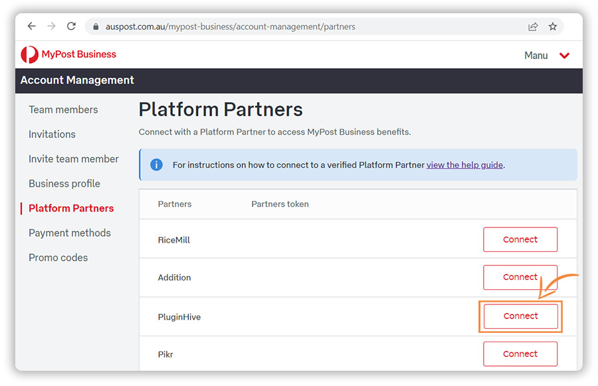Select the Pikr partner name
Viewport: 598px width, 386px height.
click(165, 354)
